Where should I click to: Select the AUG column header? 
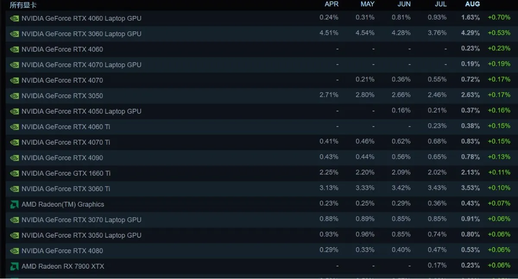click(472, 4)
